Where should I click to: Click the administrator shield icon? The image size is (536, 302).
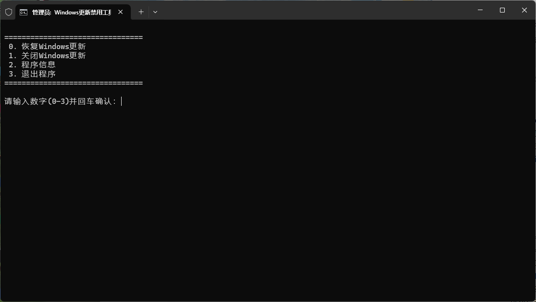(9, 12)
